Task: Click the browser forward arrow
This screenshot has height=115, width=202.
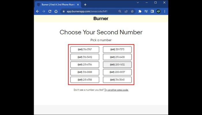Action: pyautogui.click(x=44, y=11)
